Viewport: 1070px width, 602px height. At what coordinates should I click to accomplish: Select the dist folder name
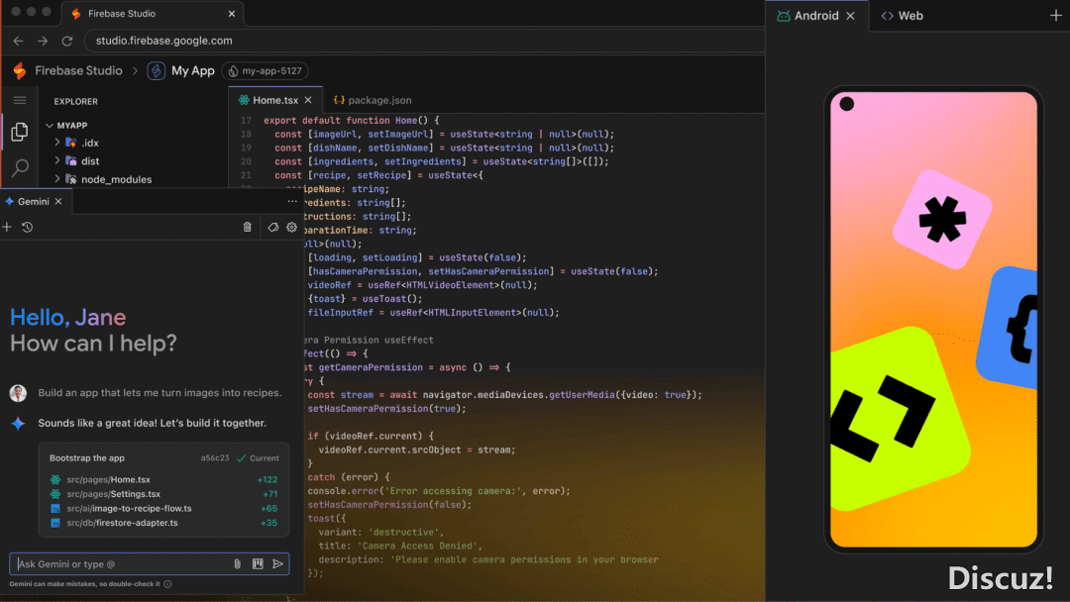tap(90, 161)
